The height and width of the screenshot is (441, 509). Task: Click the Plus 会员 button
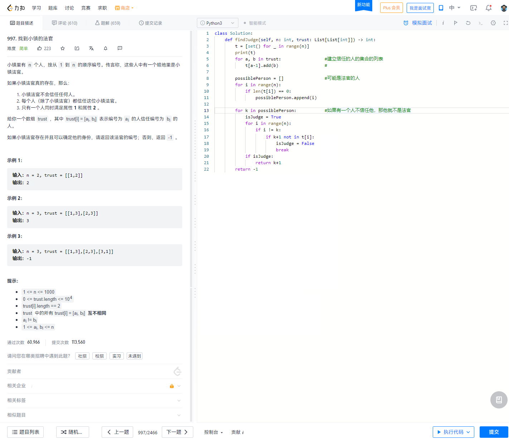click(392, 8)
